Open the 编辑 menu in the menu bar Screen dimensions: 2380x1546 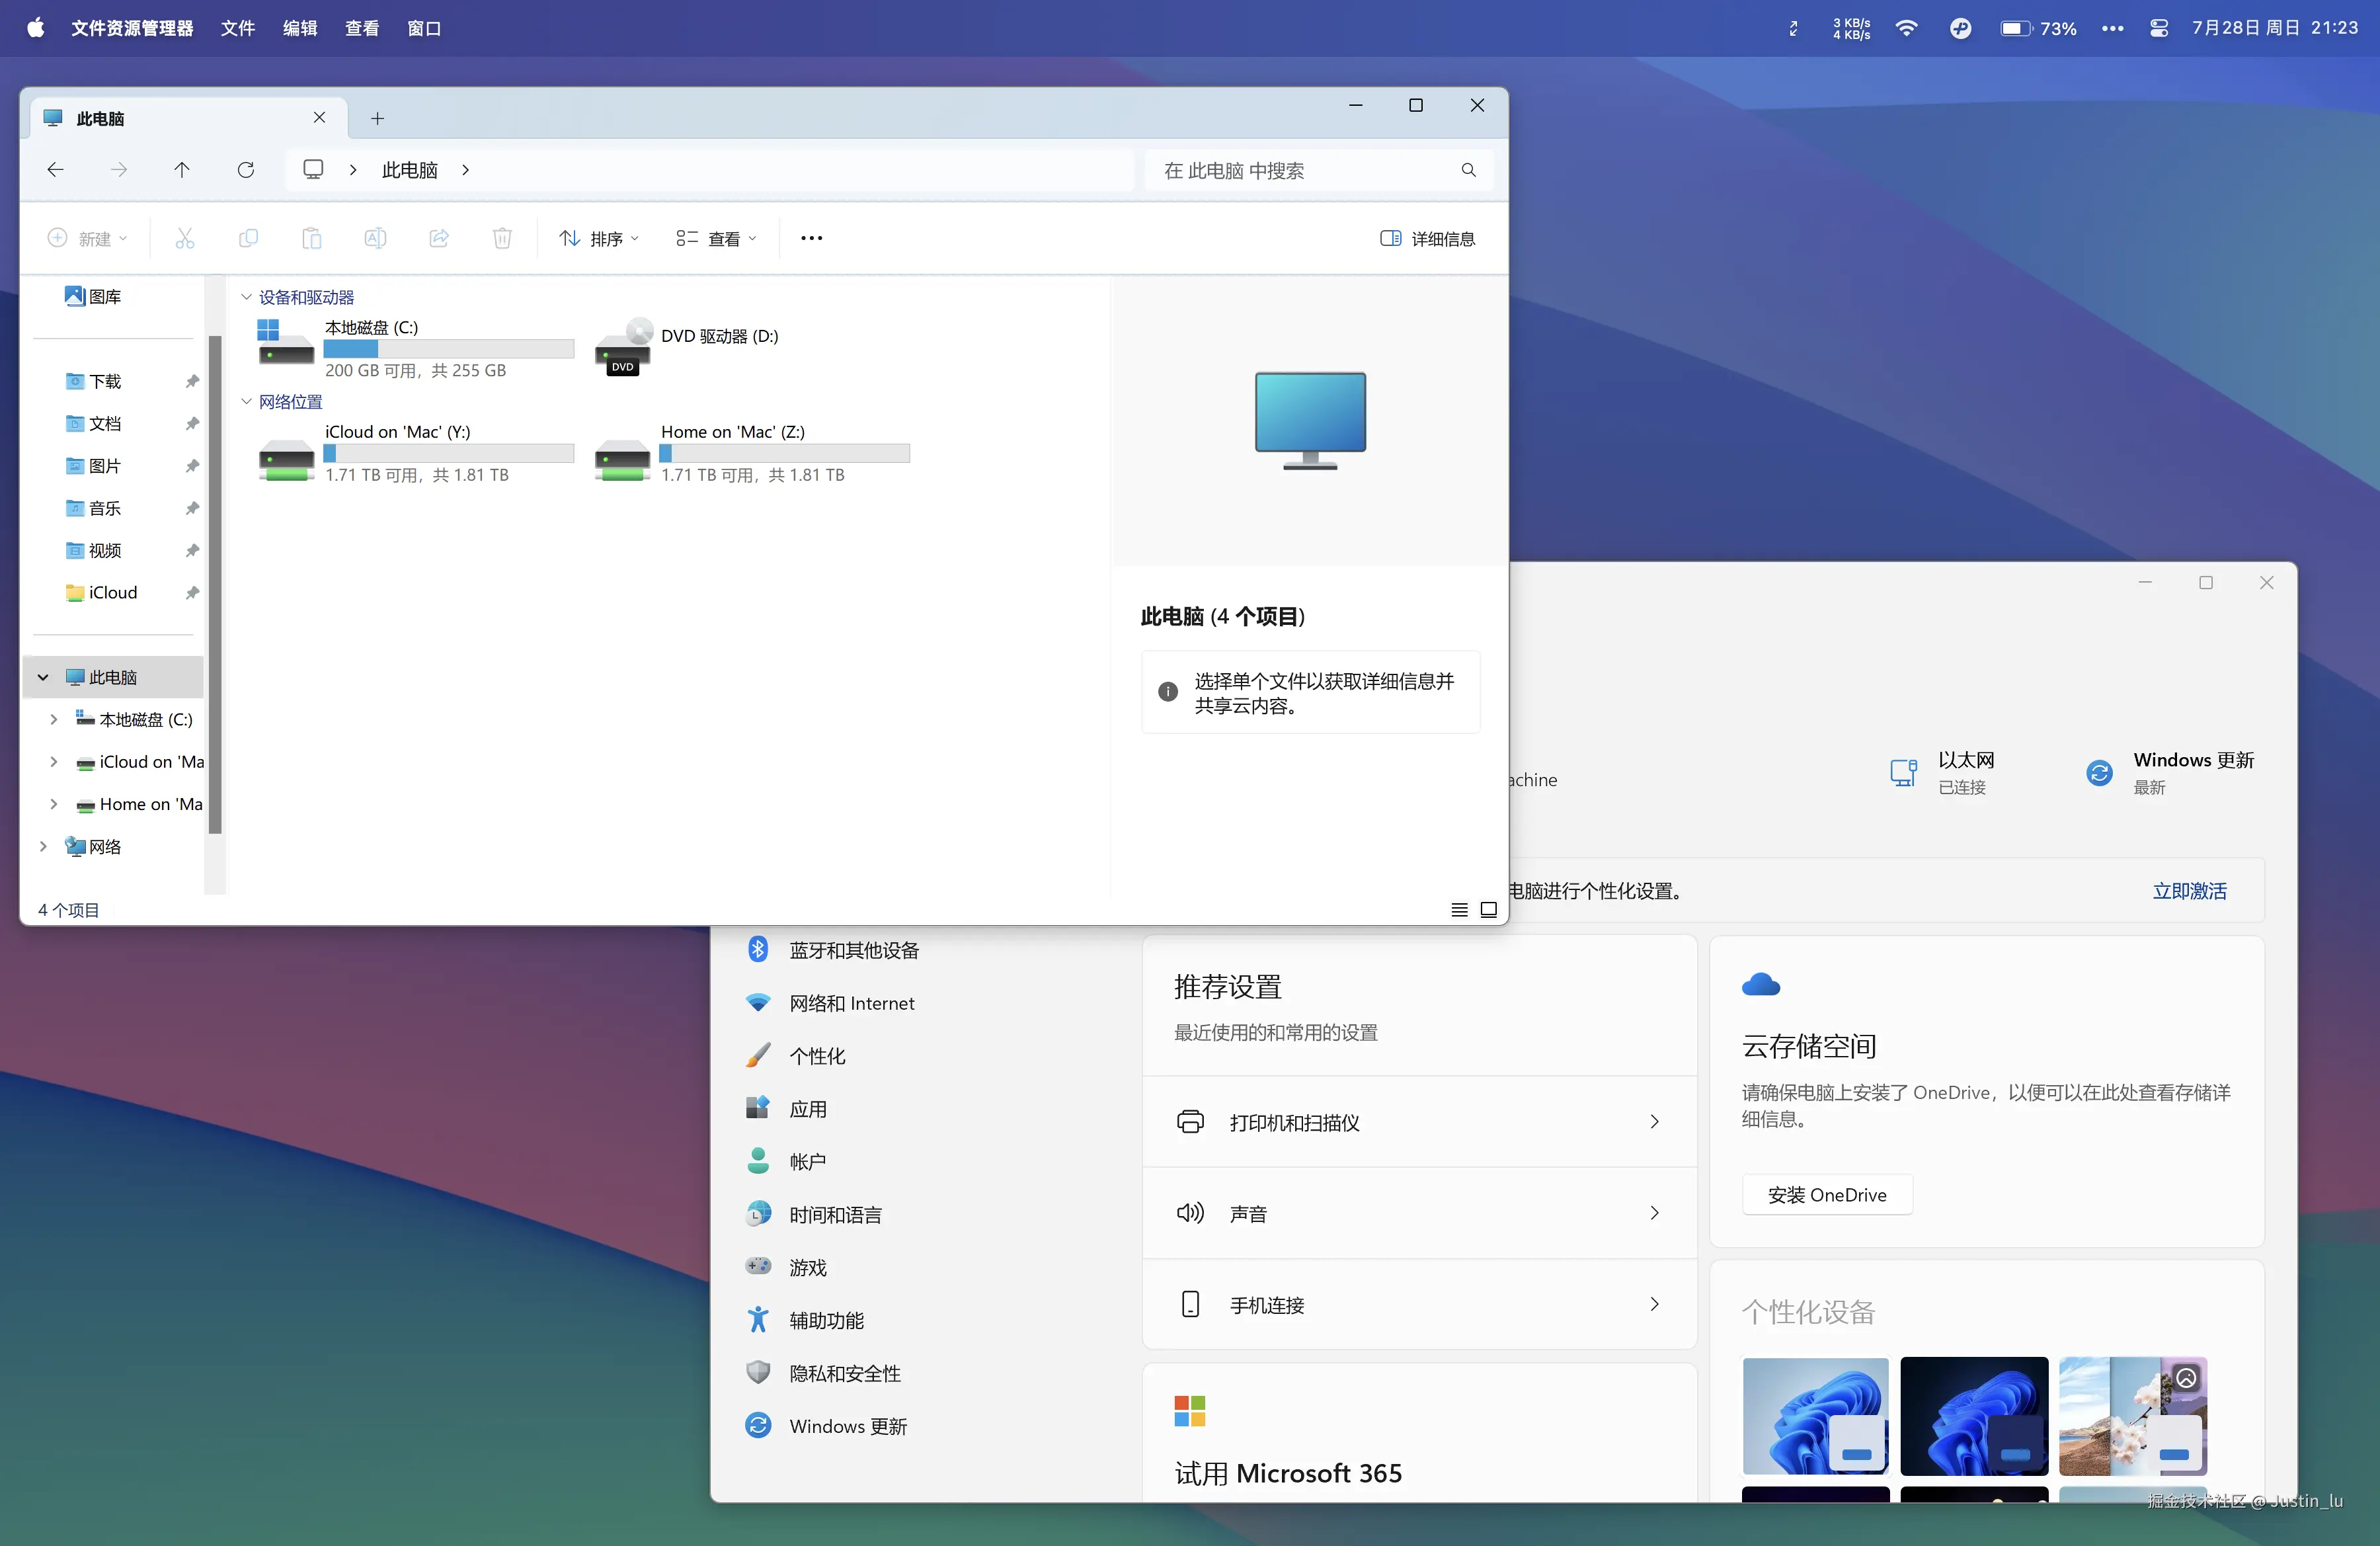[299, 28]
